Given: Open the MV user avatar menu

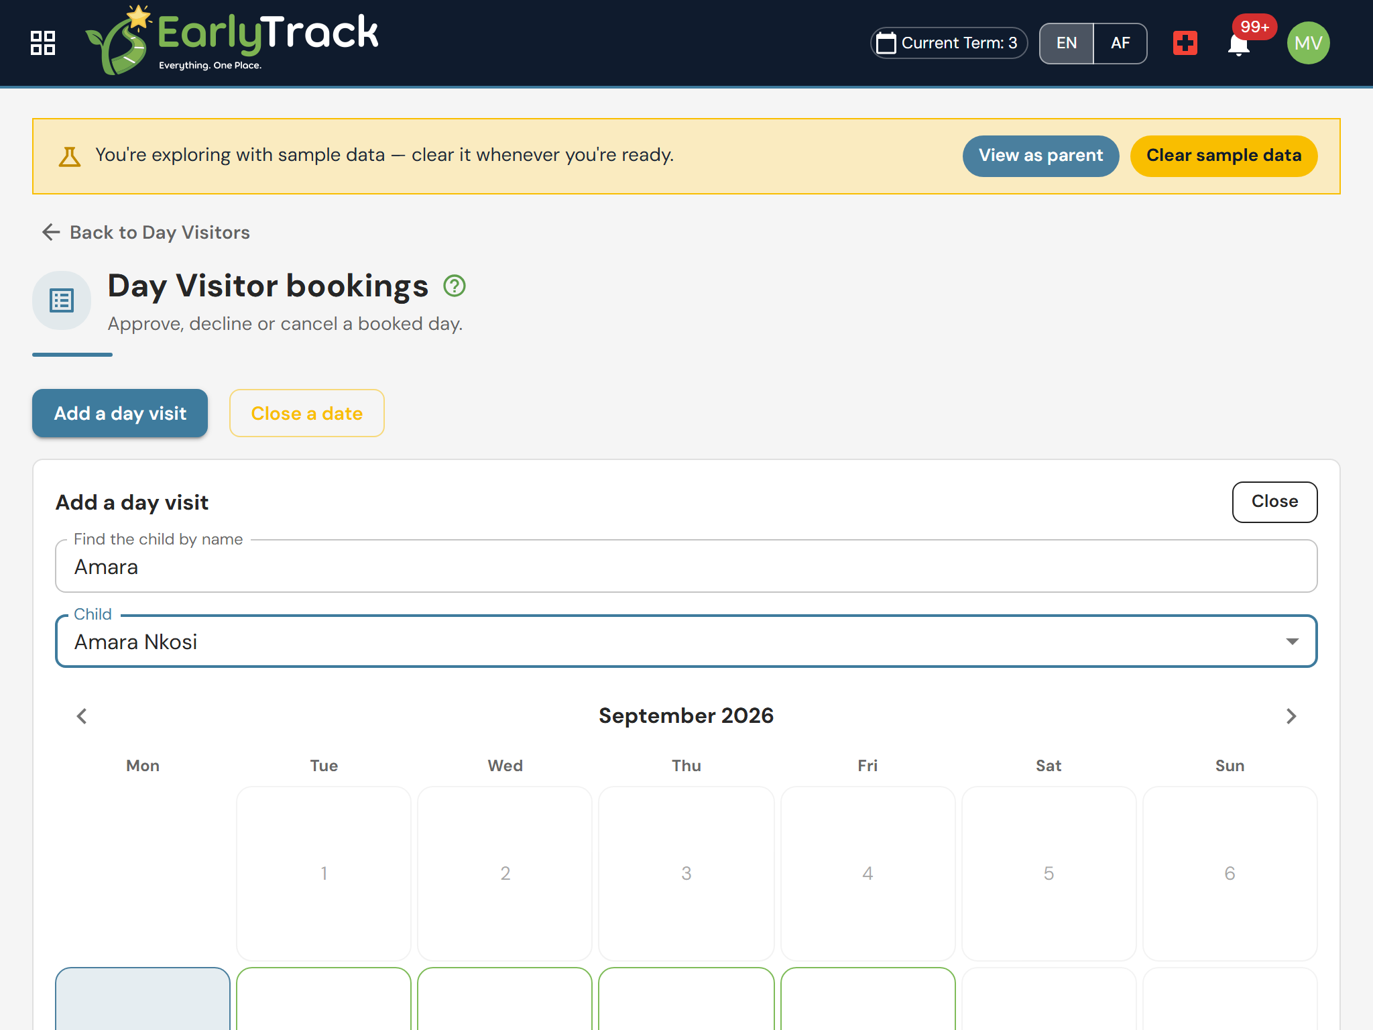Looking at the screenshot, I should click(1308, 43).
